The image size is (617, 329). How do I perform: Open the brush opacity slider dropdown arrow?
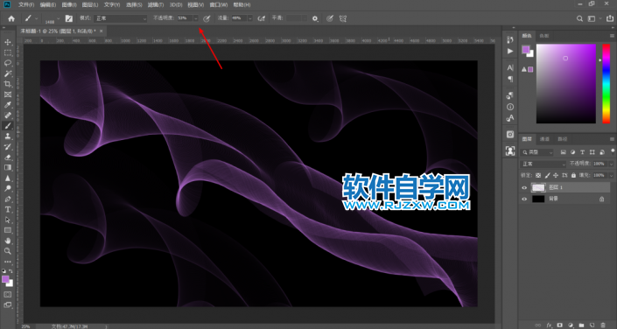pyautogui.click(x=195, y=18)
